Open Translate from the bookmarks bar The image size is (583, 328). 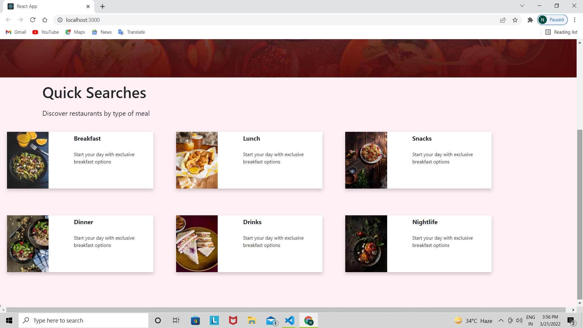tap(131, 32)
